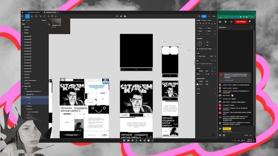Click the Figma home icon

(x=22, y=13)
